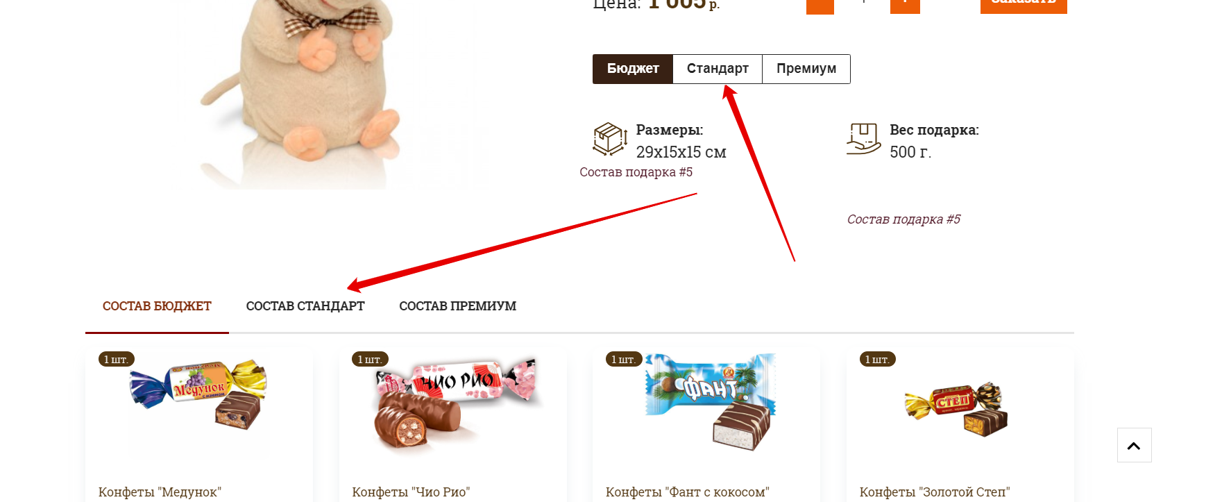Select the Стандарт package option
The width and height of the screenshot is (1222, 502).
coord(718,69)
